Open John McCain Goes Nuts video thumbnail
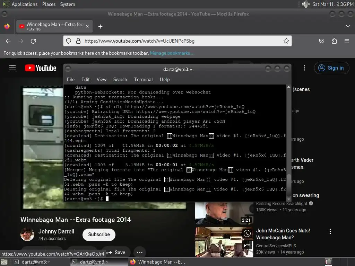The width and height of the screenshot is (355, 266). coord(224,242)
